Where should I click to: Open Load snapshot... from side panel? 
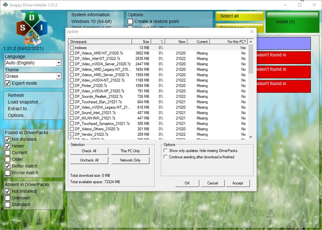(x=25, y=102)
